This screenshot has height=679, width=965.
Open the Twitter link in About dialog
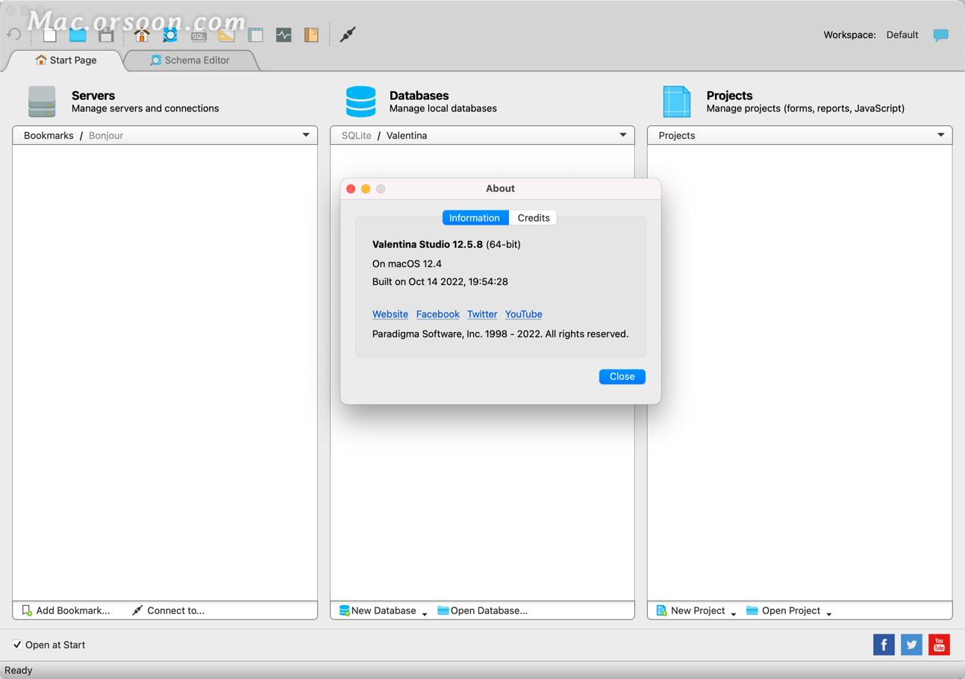[x=482, y=314]
